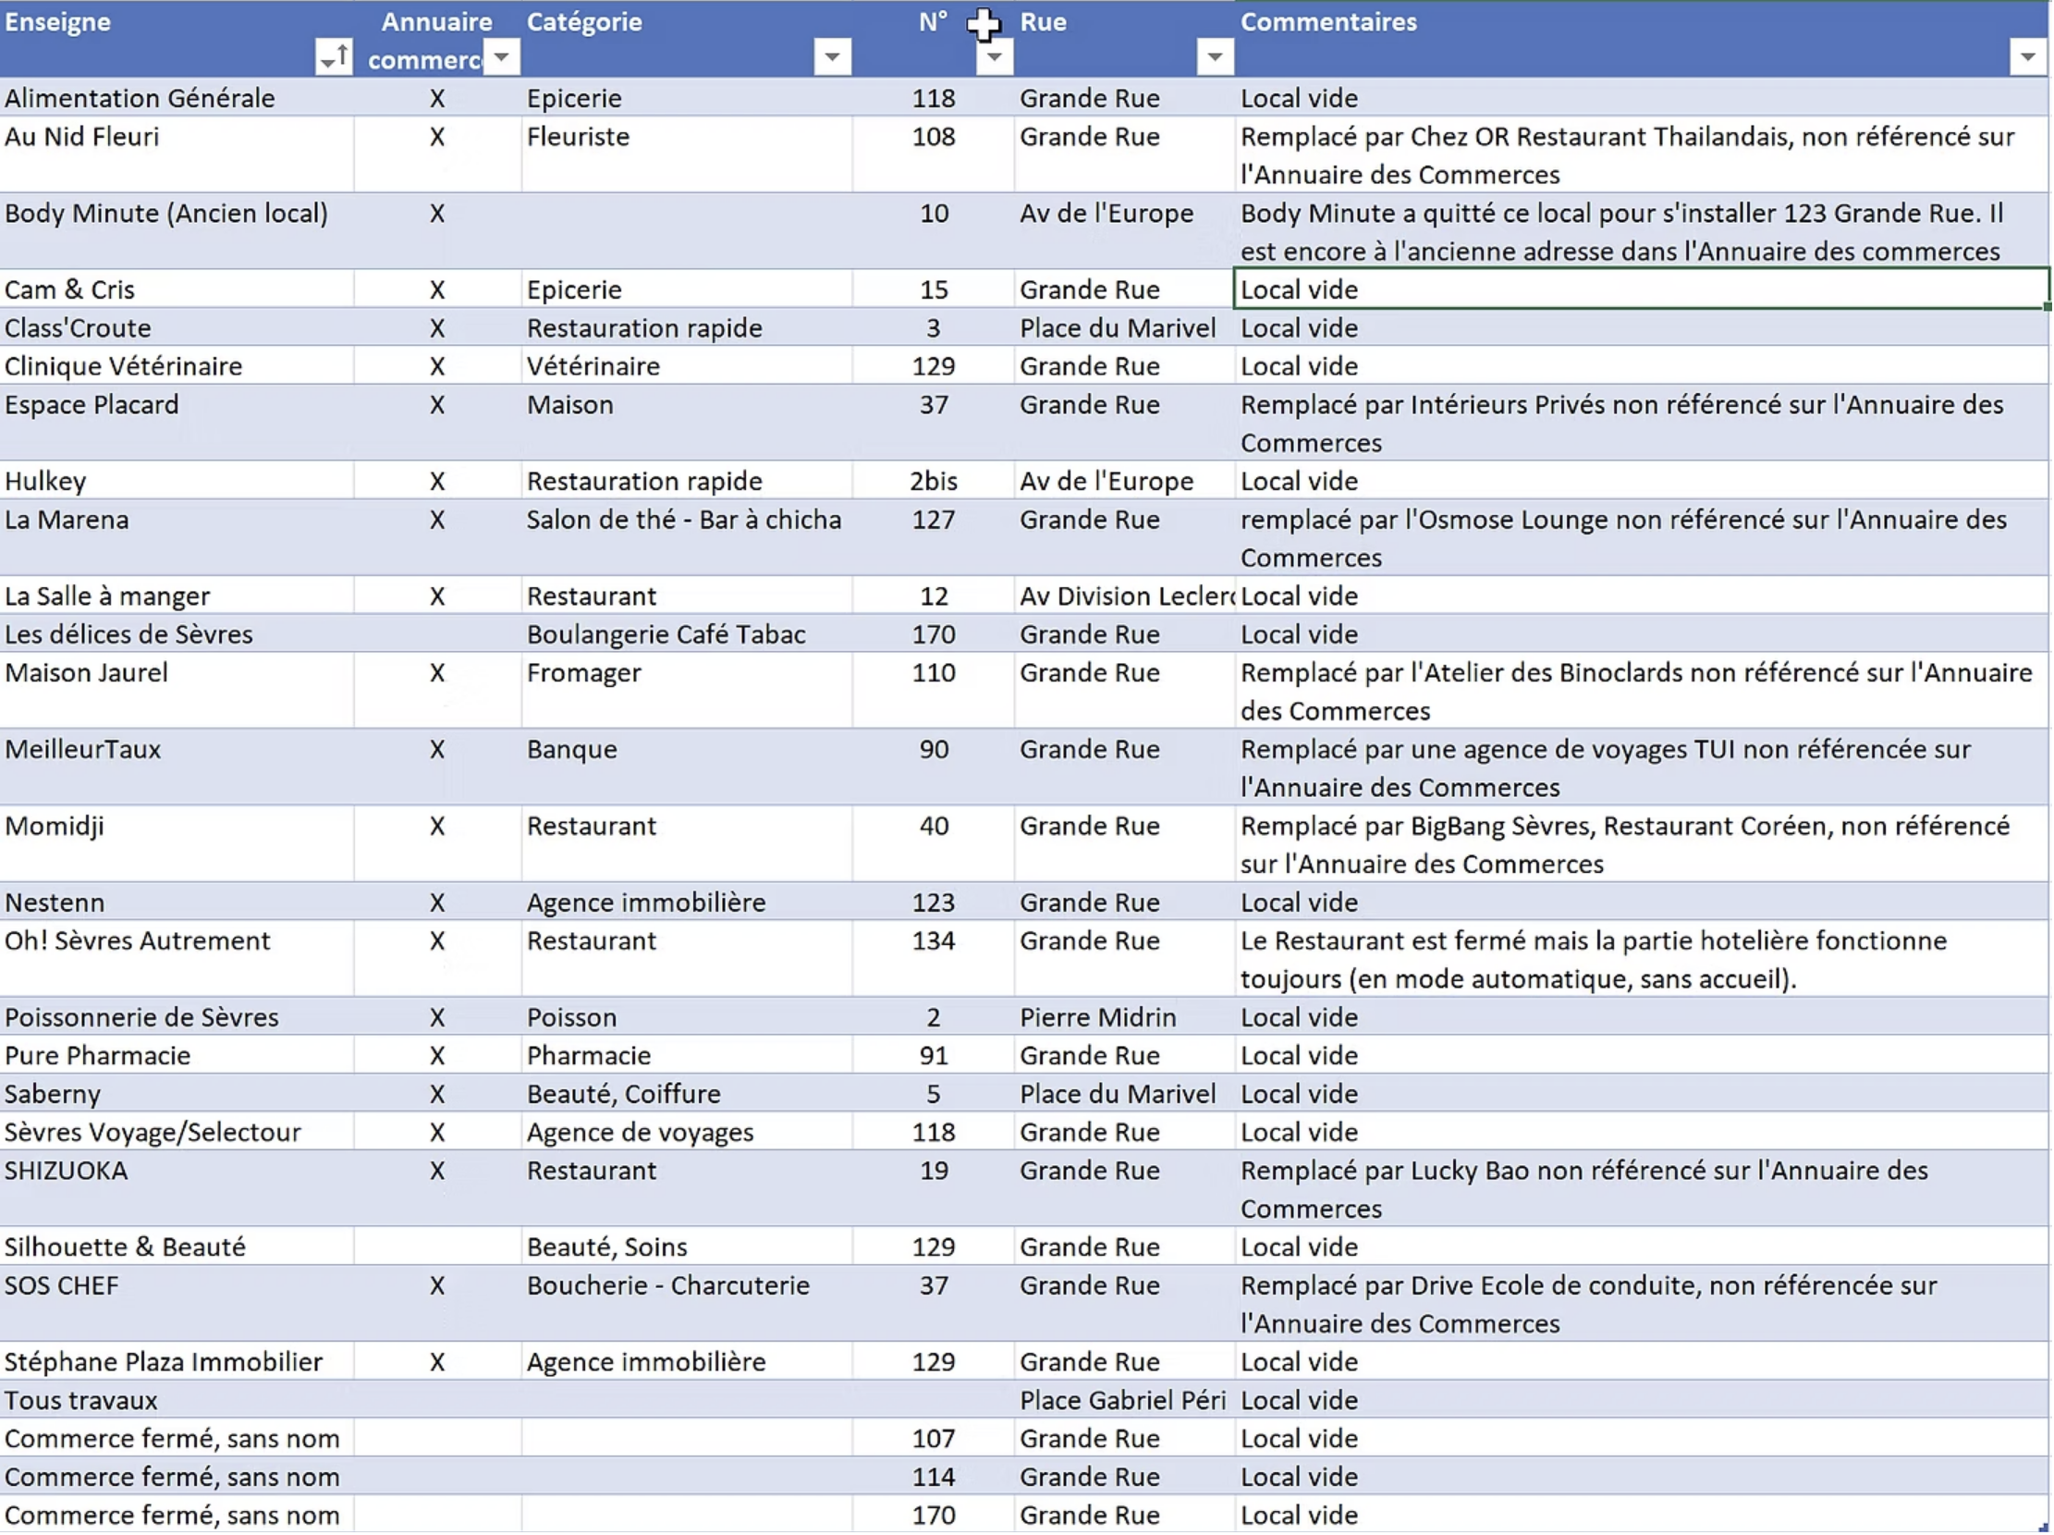
Task: Select the Body Minute (Ancien local) cell
Action: click(x=167, y=214)
